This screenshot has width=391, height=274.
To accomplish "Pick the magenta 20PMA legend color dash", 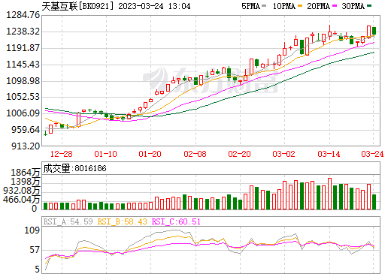I will pos(335,5).
